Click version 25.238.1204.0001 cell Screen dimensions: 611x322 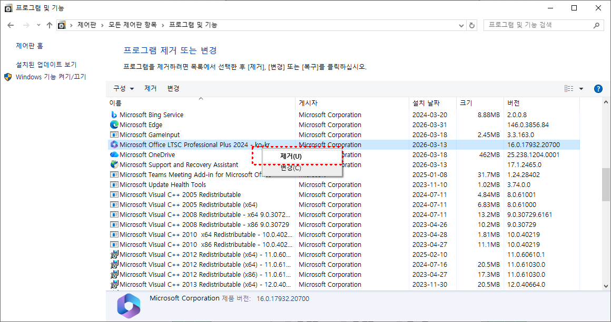pos(534,154)
